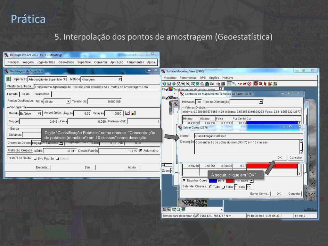This screenshot has height=246, width=328.
Task: Click the binoculars search icon
Action: (207, 84)
